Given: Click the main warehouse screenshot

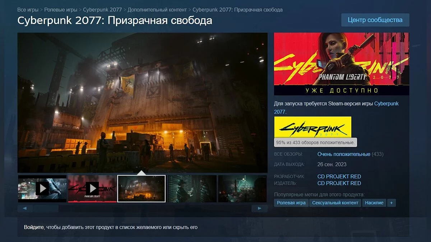Looking at the screenshot, I should (x=143, y=103).
